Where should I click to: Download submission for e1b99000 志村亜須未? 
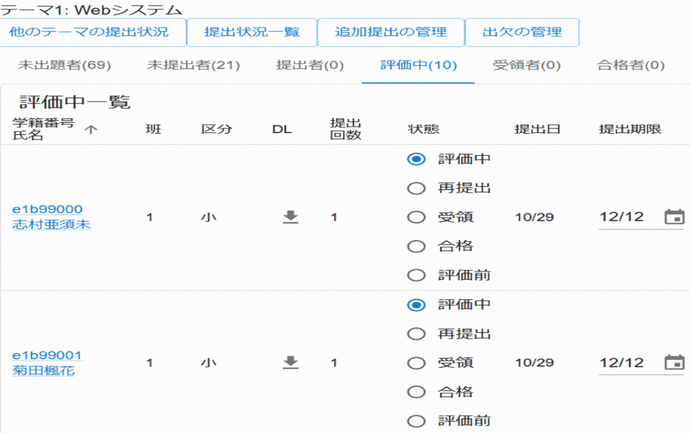[291, 217]
